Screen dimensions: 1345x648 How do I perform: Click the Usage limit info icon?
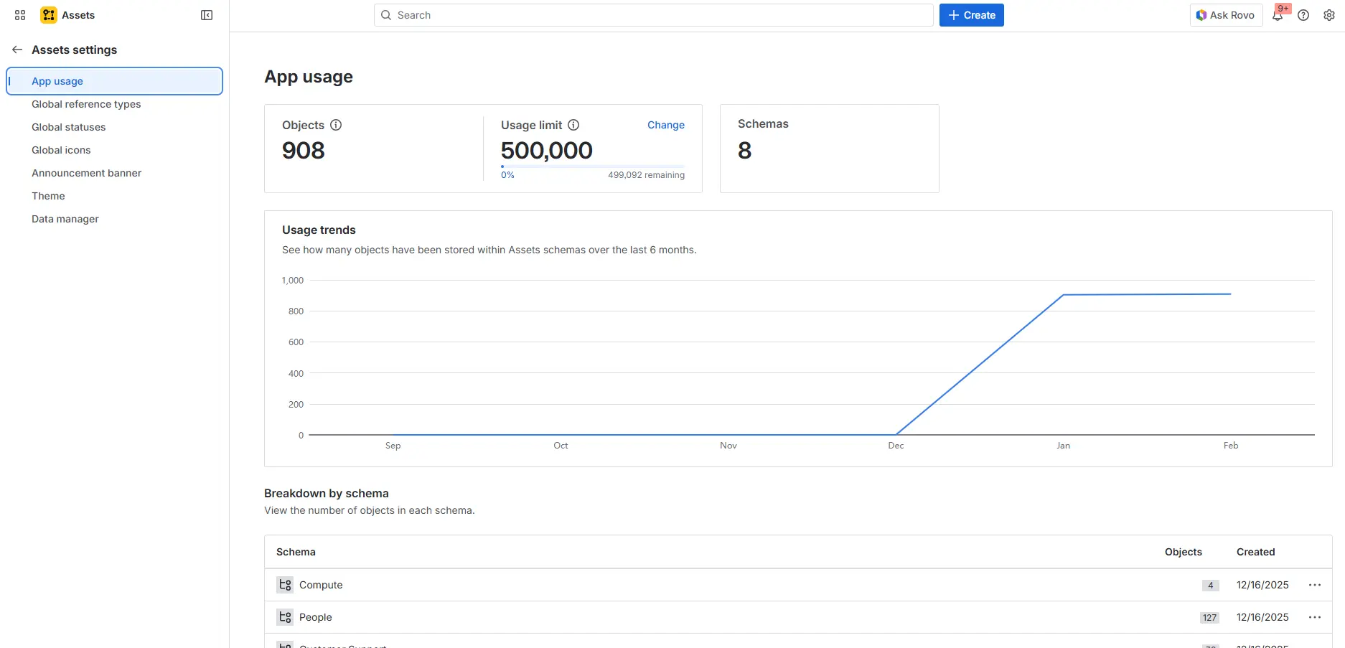pos(573,125)
